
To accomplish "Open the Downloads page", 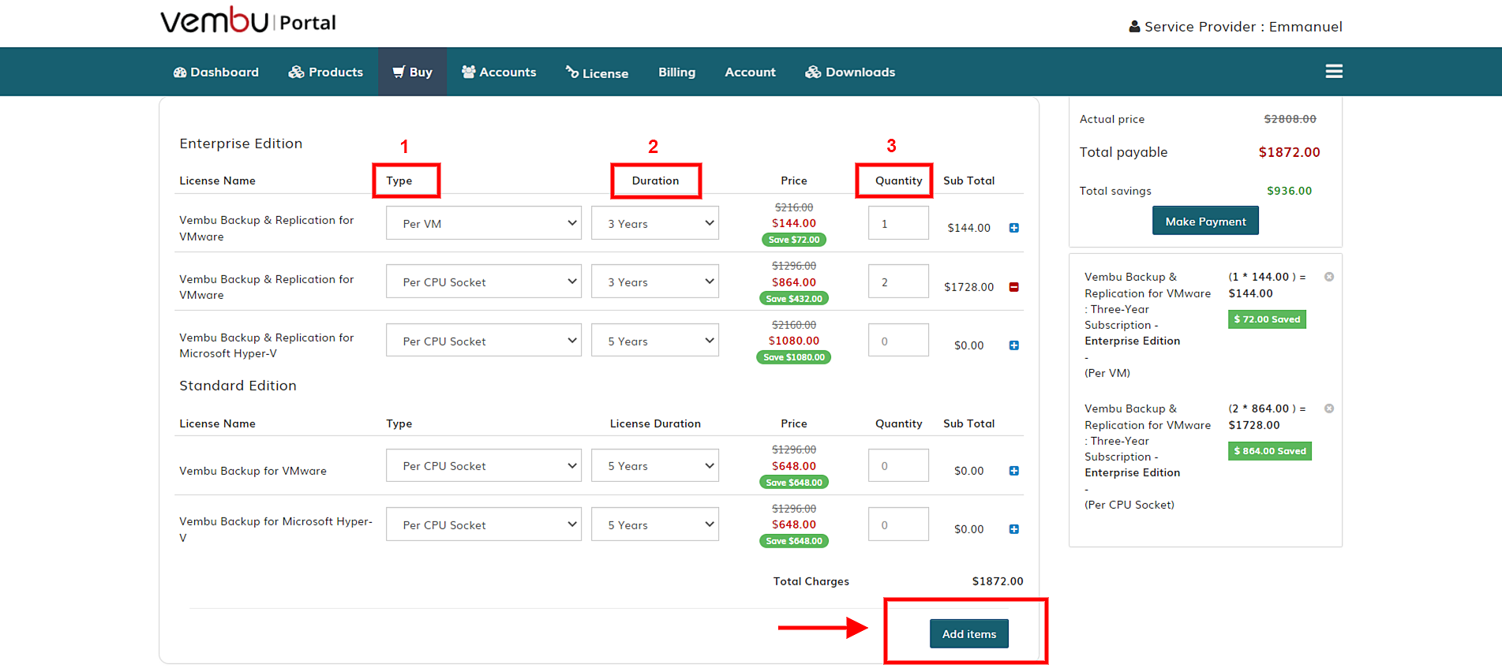I will [850, 72].
